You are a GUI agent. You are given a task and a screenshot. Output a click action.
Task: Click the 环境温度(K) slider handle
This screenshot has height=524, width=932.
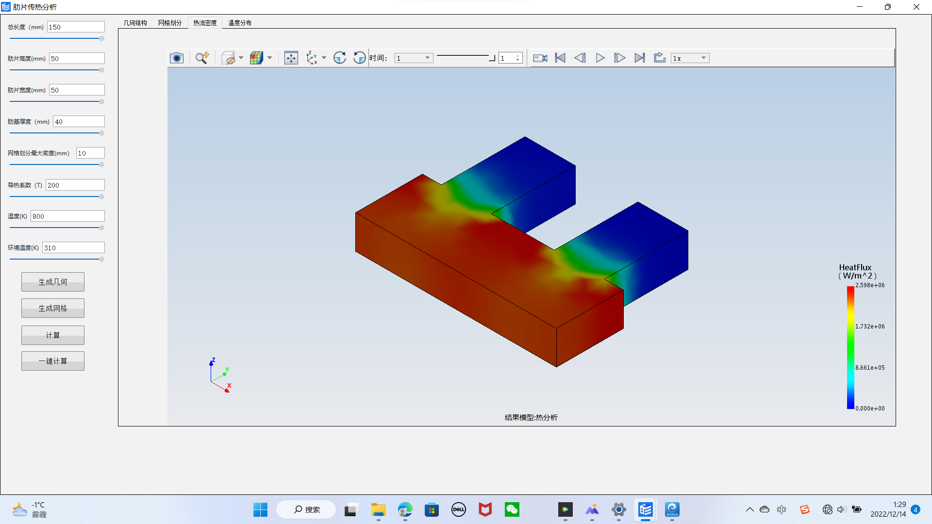coord(101,259)
